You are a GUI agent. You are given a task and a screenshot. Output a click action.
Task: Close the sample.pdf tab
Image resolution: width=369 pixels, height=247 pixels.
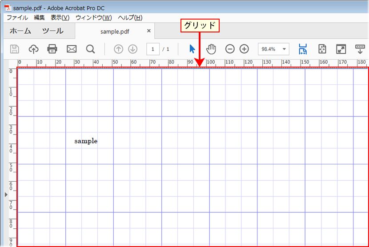[x=149, y=31]
